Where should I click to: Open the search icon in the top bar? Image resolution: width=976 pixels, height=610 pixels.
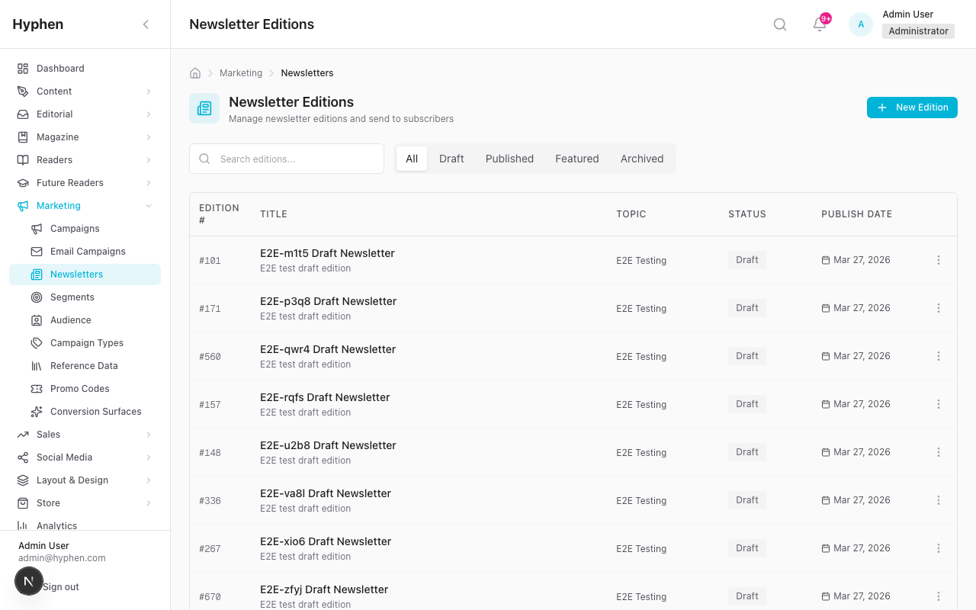click(x=779, y=24)
